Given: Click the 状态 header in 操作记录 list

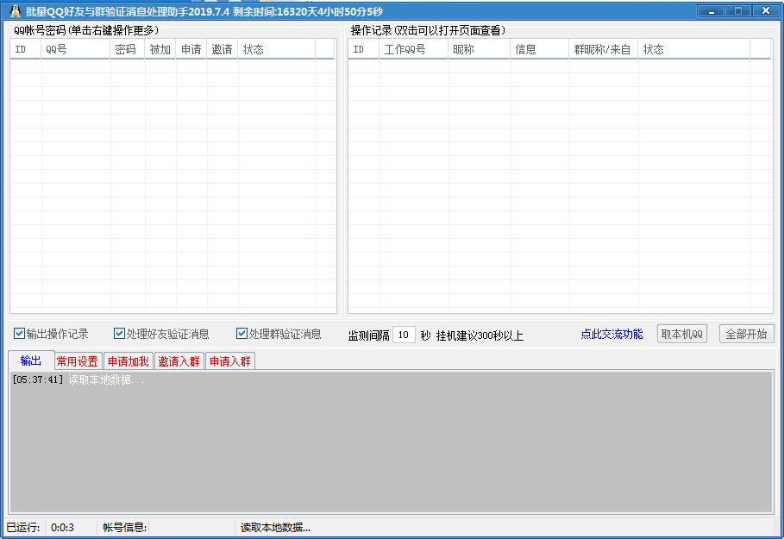Looking at the screenshot, I should point(694,49).
